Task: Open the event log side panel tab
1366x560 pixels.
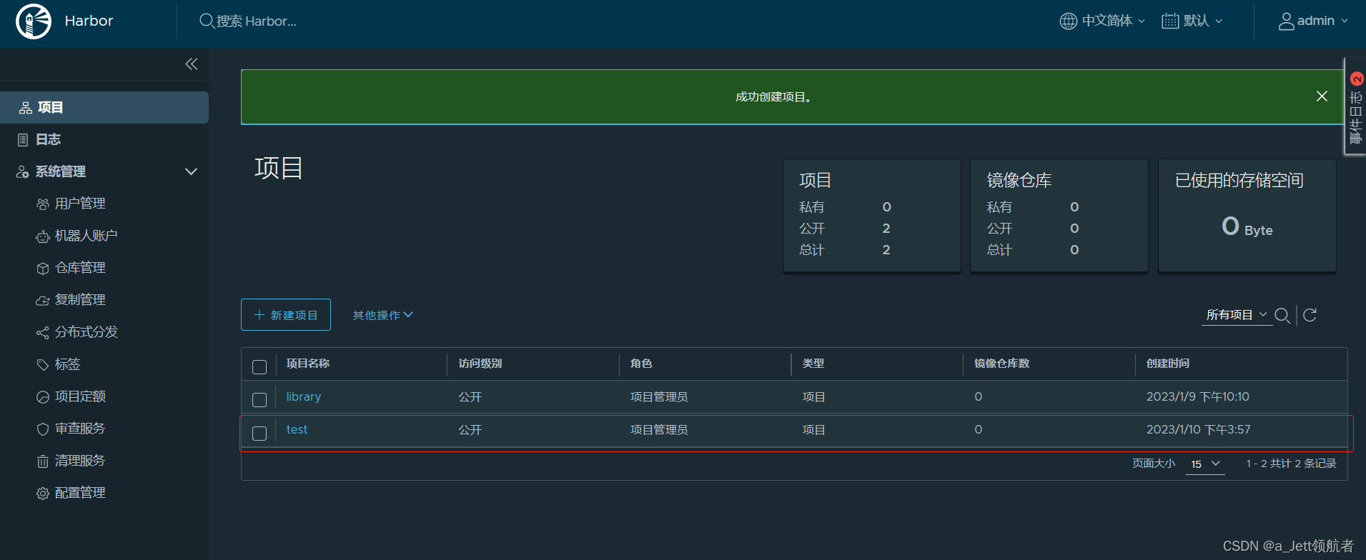Action: click(1355, 106)
